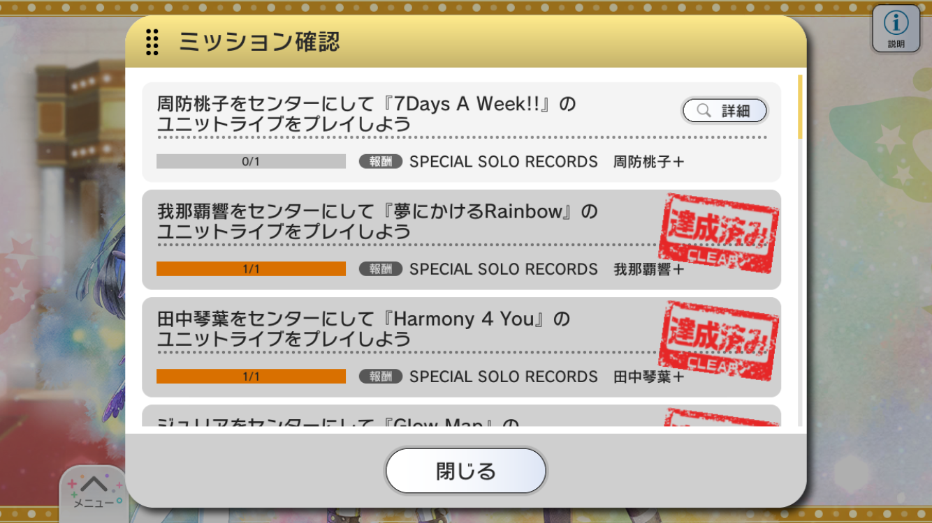The image size is (932, 523).
Task: Tap the six-dot icon beside ミッション確認
Action: click(x=152, y=42)
